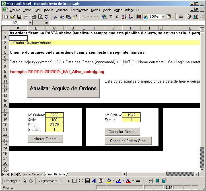Open the Line Style options icon

(x=138, y=181)
